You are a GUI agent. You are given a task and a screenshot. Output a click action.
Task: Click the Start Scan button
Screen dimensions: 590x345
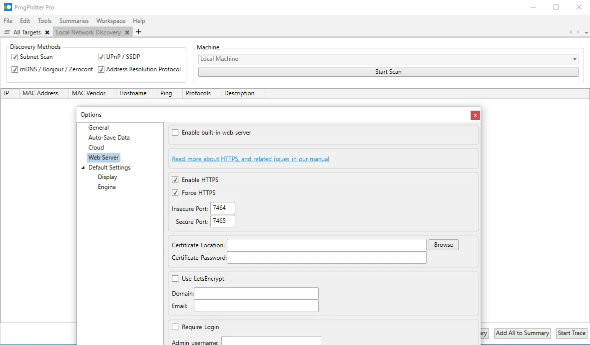click(388, 72)
